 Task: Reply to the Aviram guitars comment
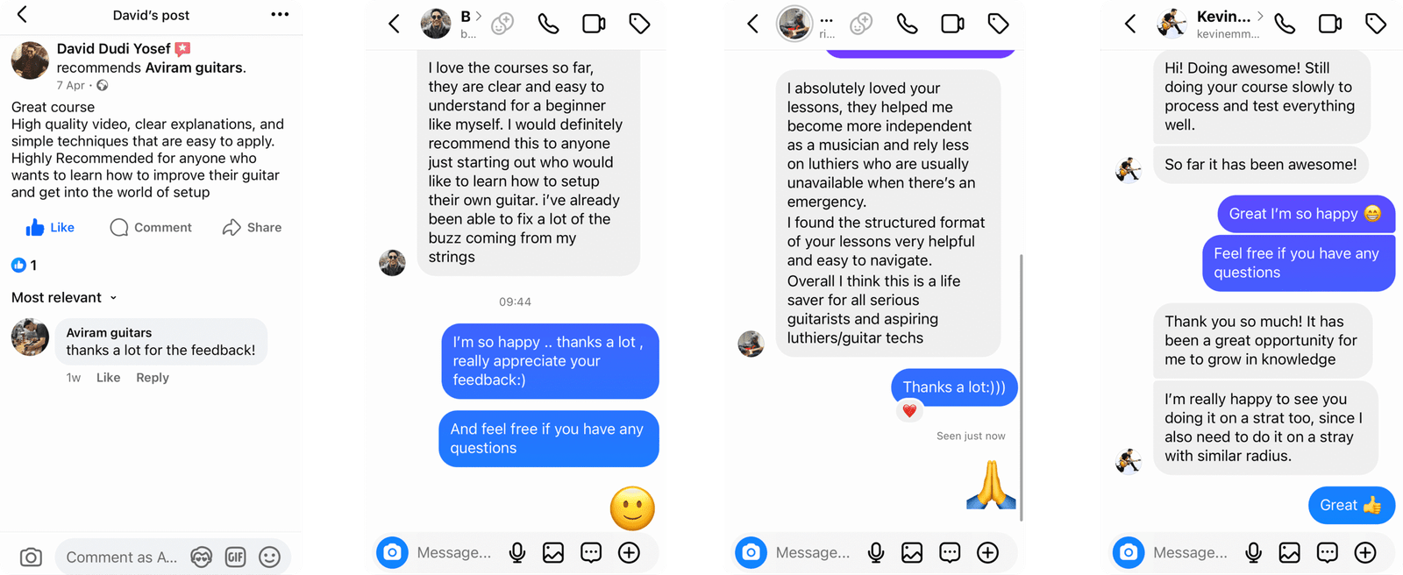point(153,378)
